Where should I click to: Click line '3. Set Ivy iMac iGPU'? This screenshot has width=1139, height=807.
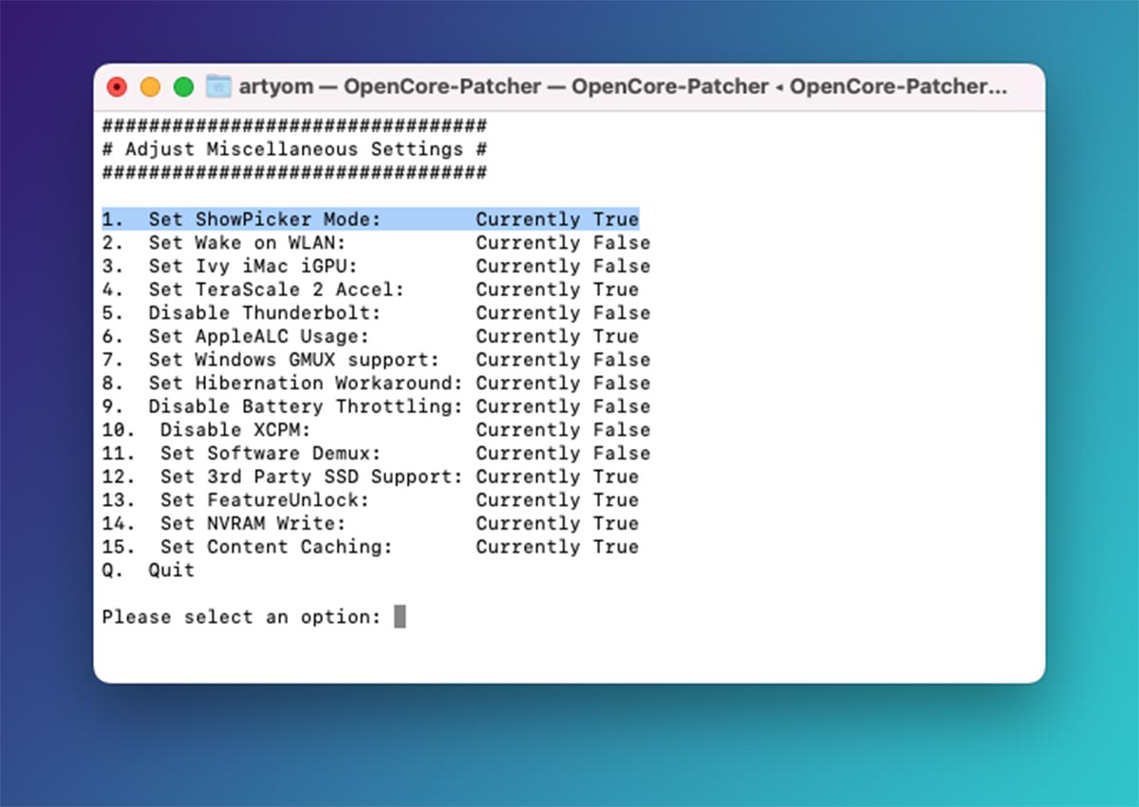376,266
